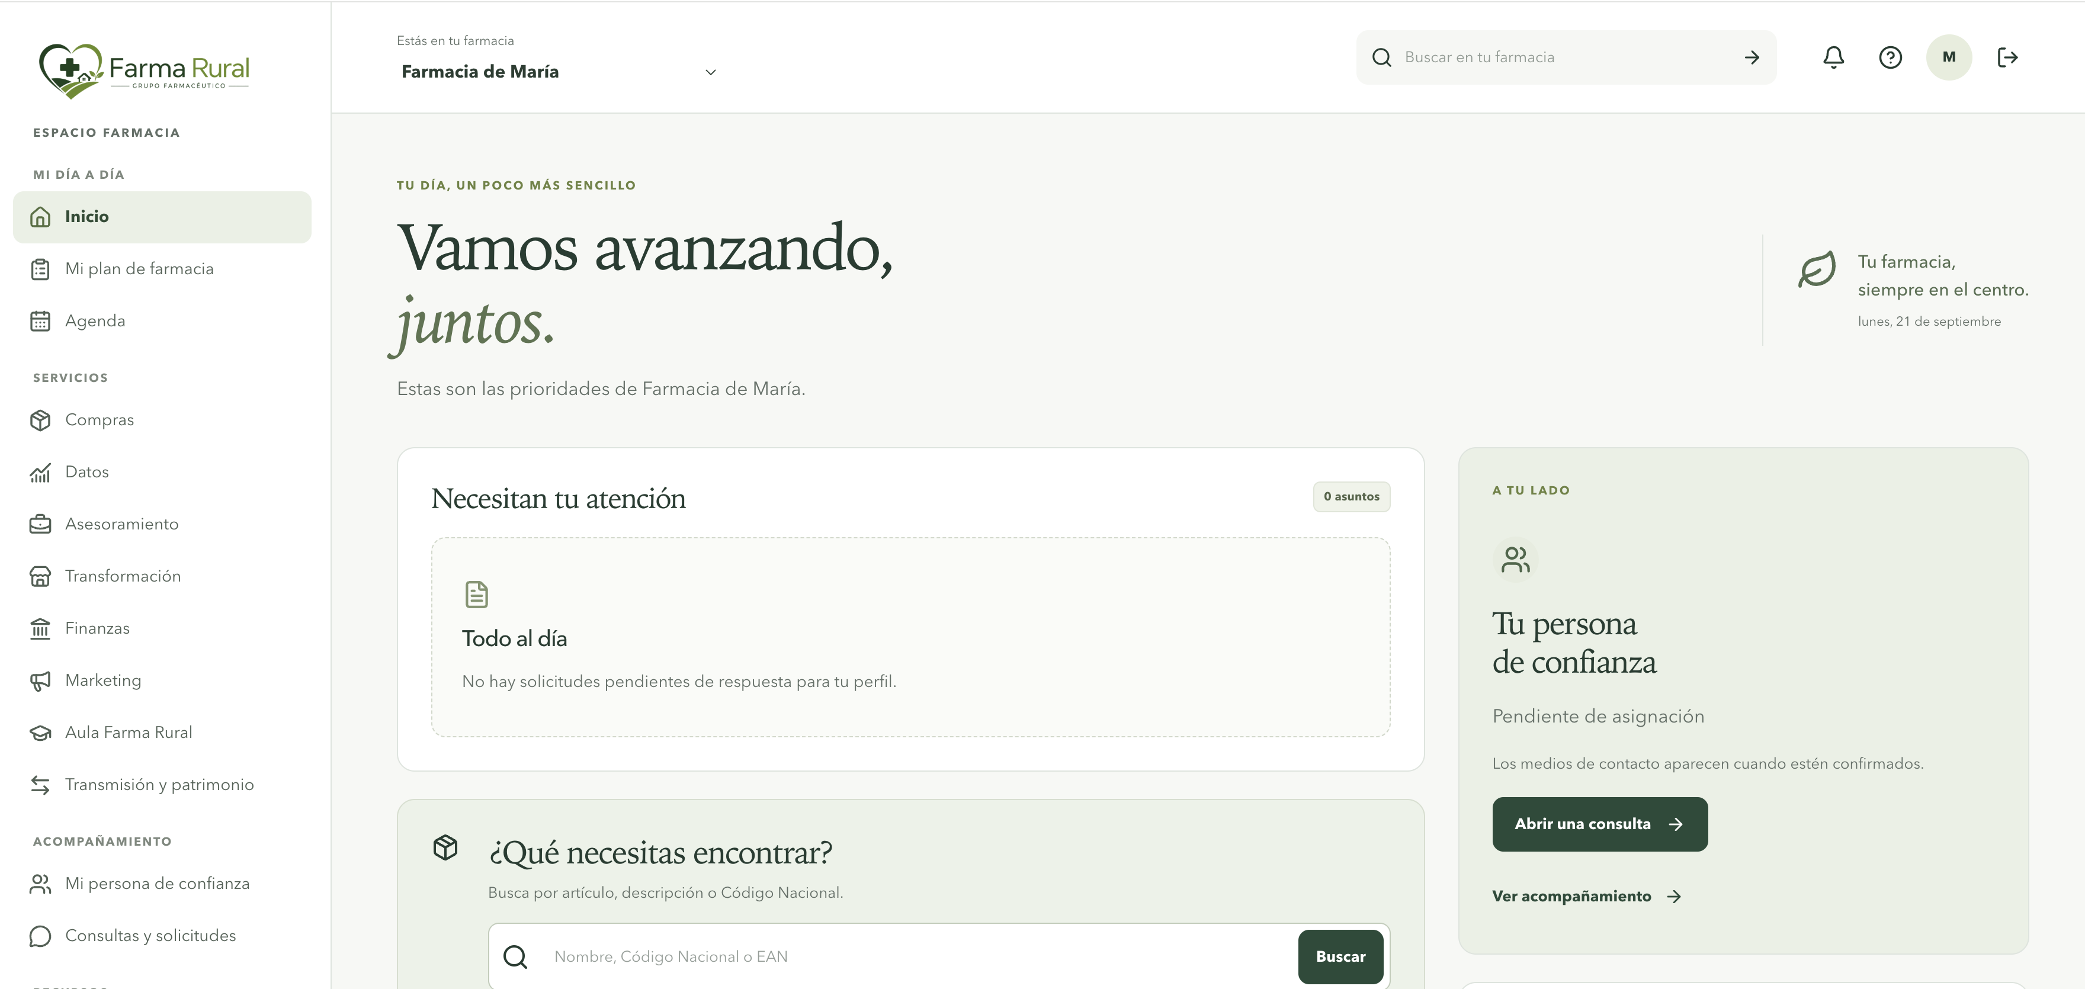The height and width of the screenshot is (989, 2085).
Task: Click the 'Pendiente de asignación' text
Action: pyautogui.click(x=1598, y=716)
